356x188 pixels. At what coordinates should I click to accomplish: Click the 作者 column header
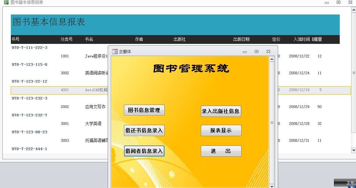139,39
